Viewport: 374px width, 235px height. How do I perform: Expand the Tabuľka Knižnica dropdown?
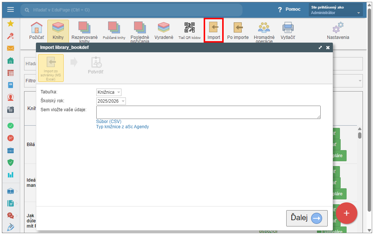[109, 92]
